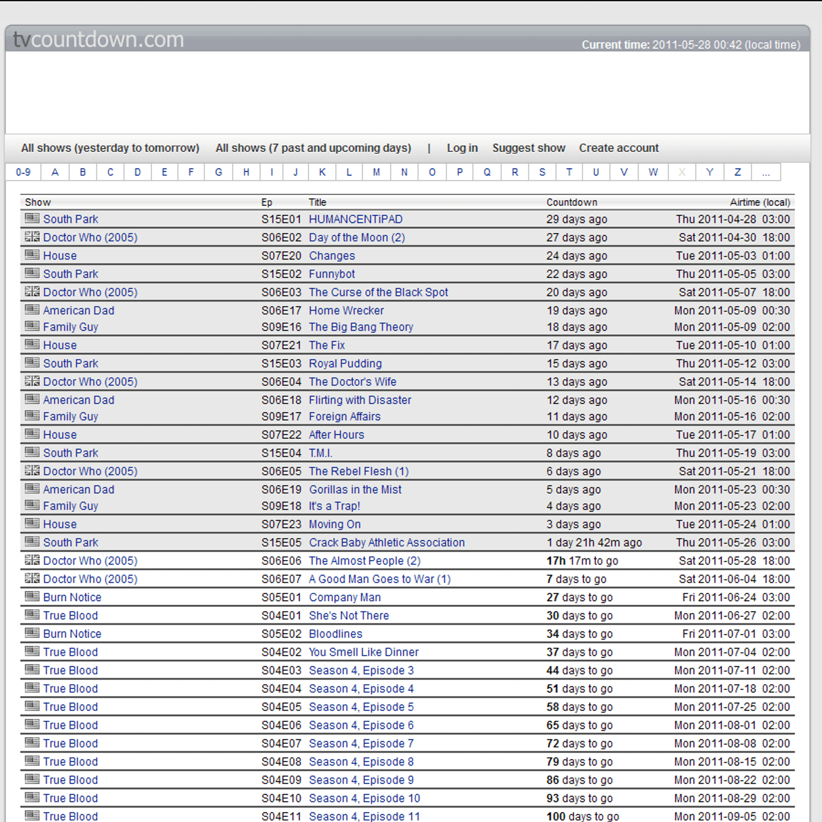822x822 pixels.
Task: Open the Bloodlines episode link
Action: pos(335,634)
